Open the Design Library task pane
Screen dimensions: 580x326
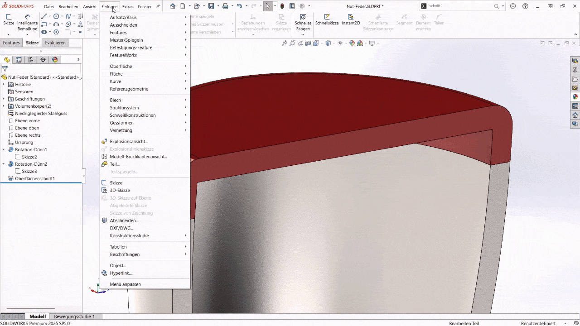575,70
